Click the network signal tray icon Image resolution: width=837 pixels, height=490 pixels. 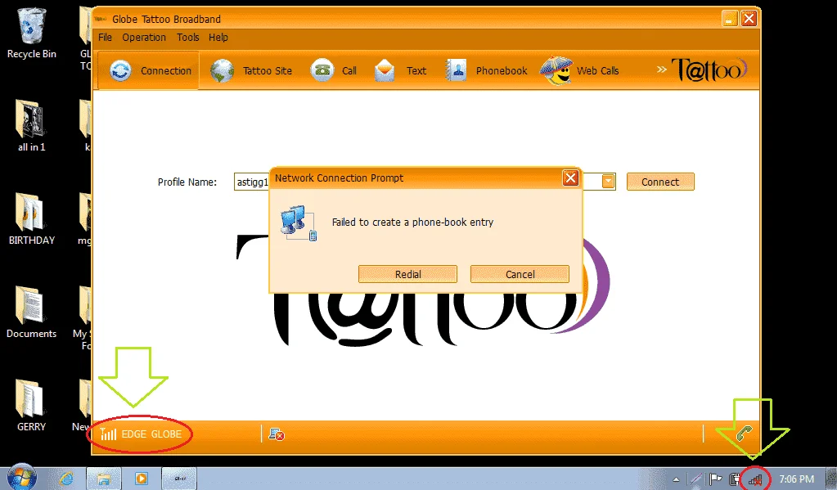tap(755, 480)
